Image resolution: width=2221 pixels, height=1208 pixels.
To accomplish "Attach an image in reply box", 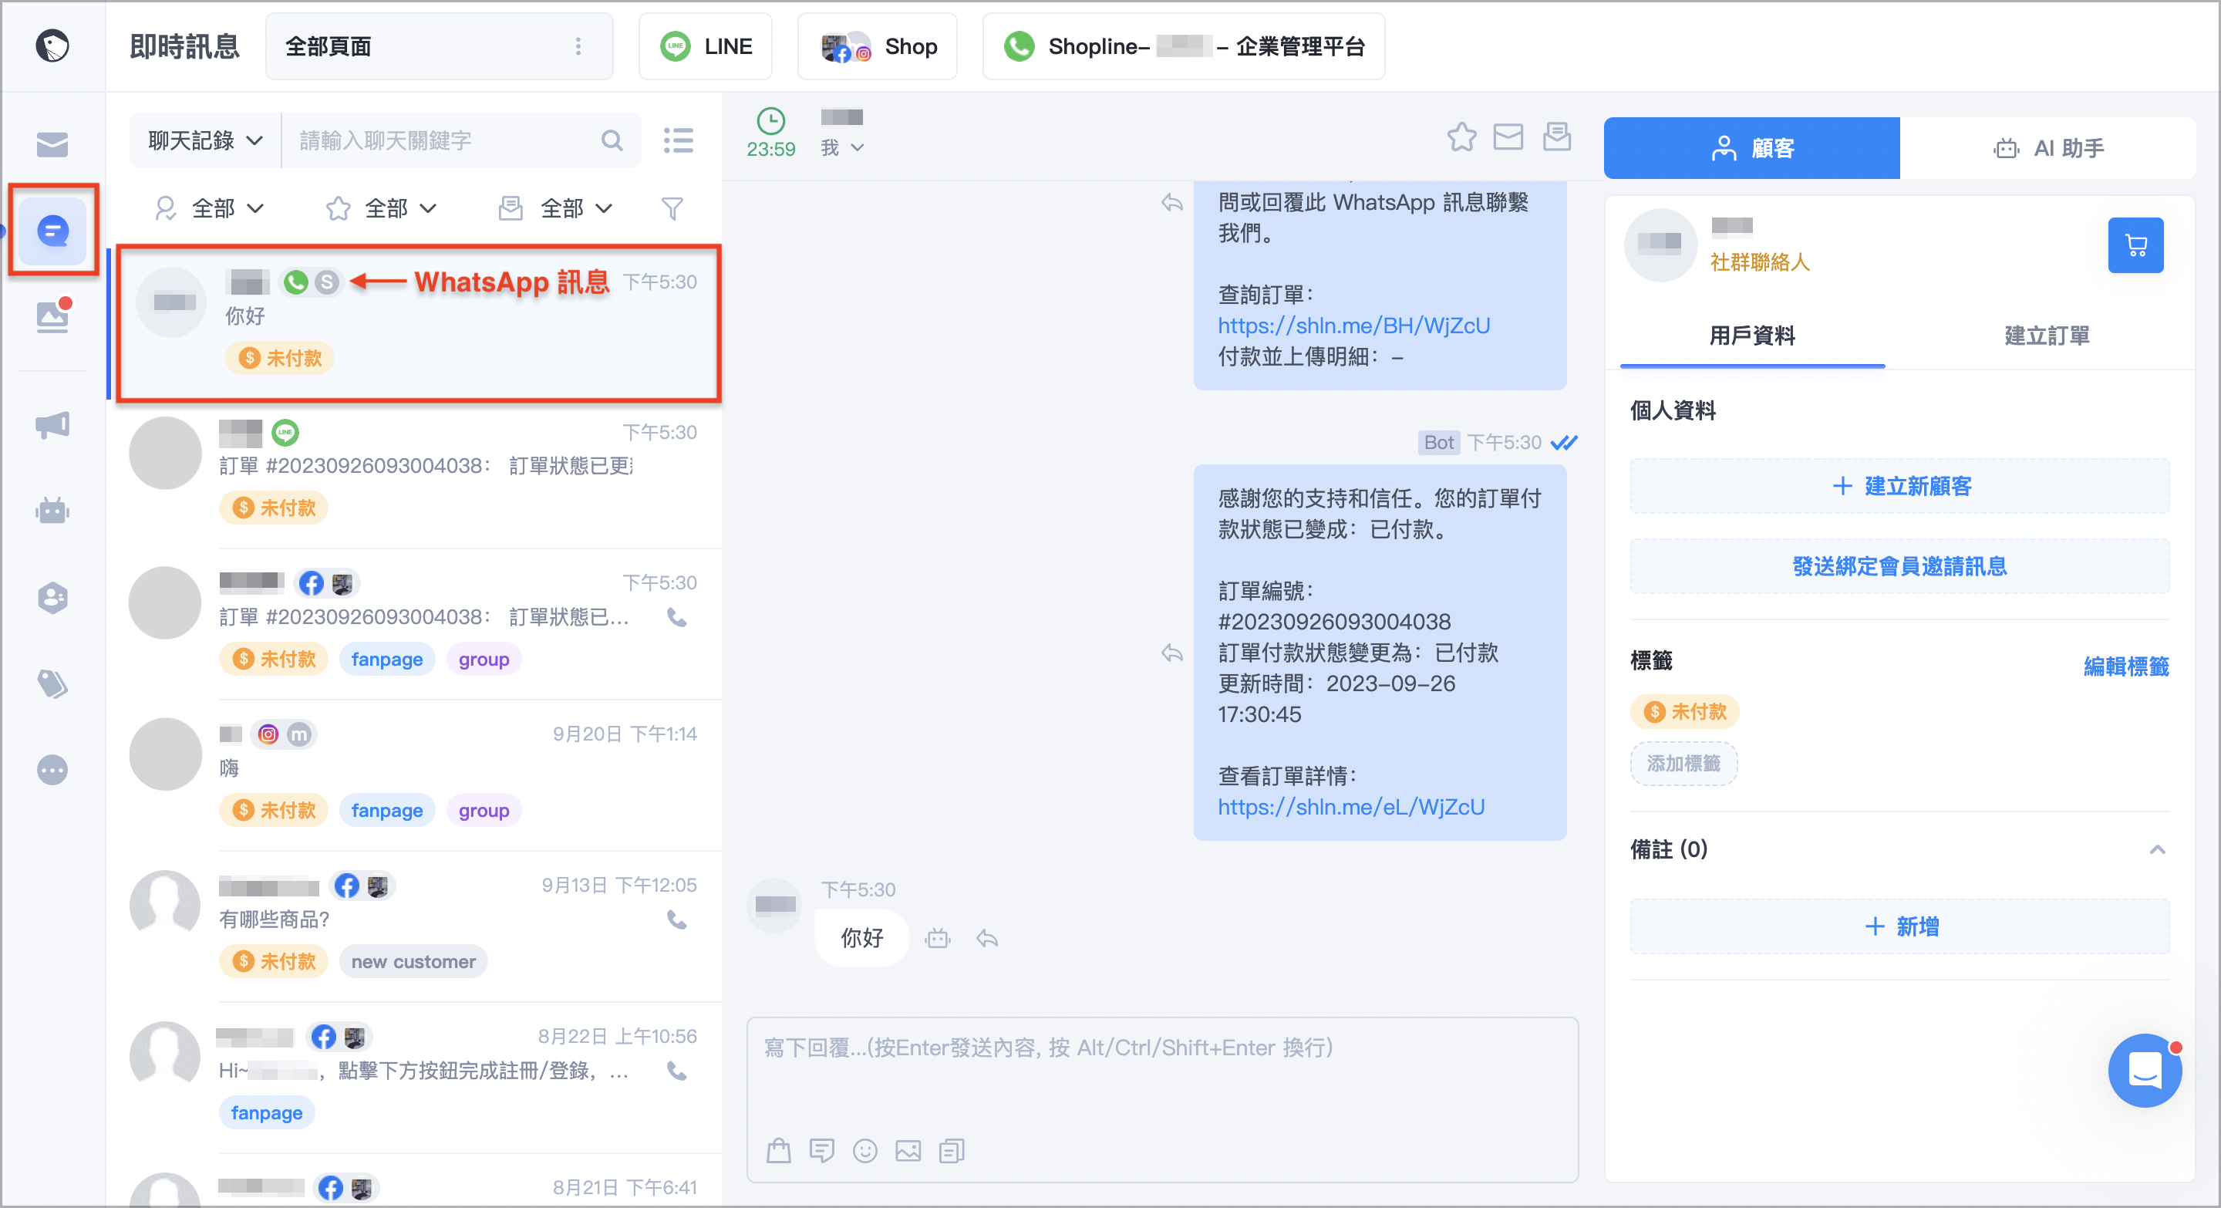I will [x=908, y=1150].
